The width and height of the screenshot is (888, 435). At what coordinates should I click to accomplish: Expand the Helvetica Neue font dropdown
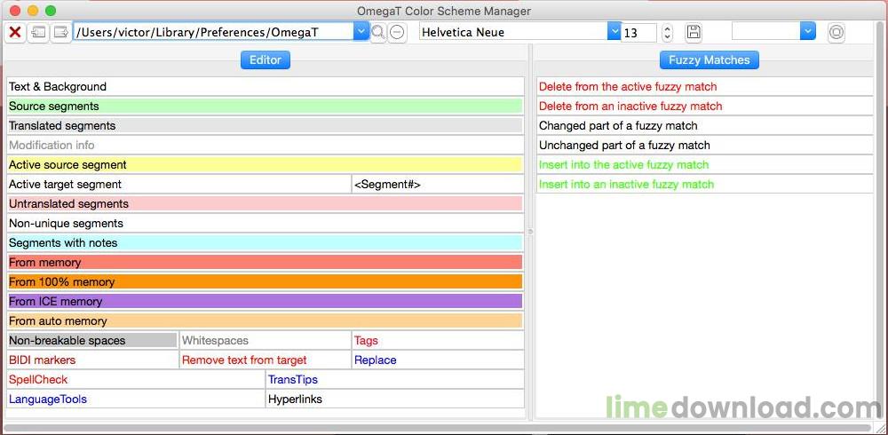(x=614, y=32)
